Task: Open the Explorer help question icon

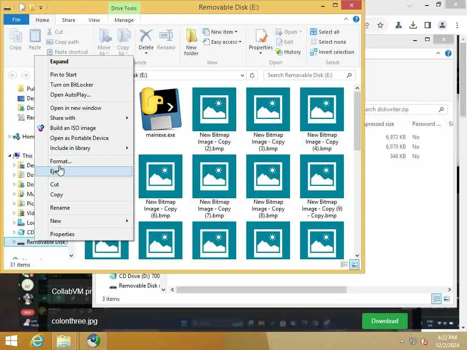Action: pyautogui.click(x=356, y=19)
